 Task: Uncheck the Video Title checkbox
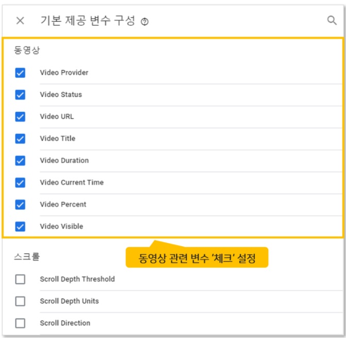coord(20,139)
